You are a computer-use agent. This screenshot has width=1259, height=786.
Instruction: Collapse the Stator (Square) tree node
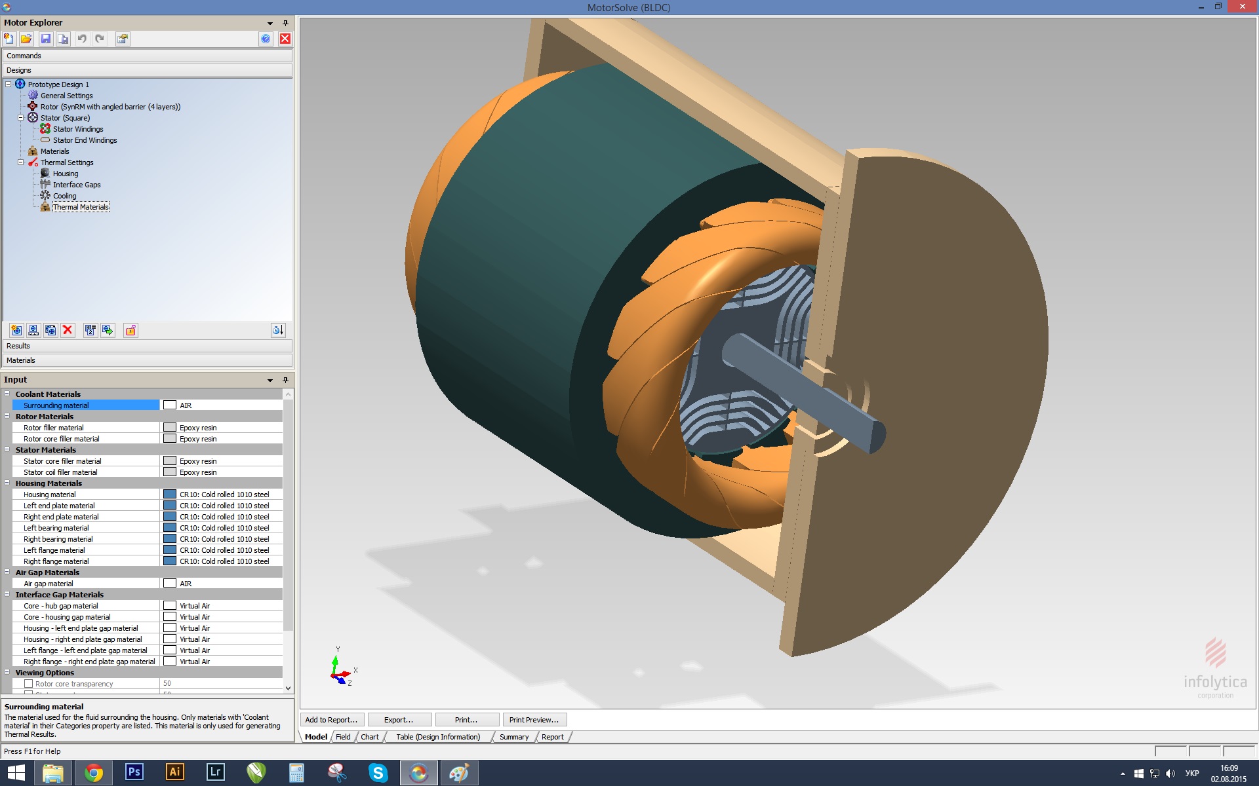pos(20,118)
